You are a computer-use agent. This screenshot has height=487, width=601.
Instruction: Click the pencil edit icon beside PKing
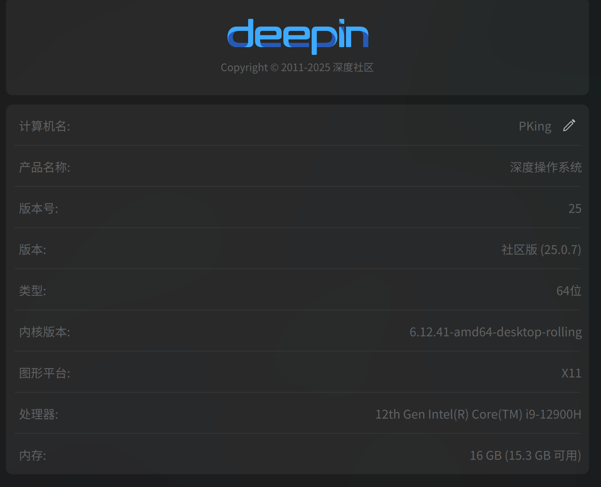[x=569, y=125]
